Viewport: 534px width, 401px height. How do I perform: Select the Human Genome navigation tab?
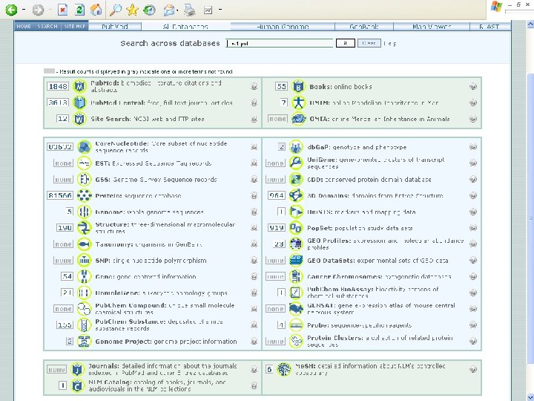coord(283,26)
